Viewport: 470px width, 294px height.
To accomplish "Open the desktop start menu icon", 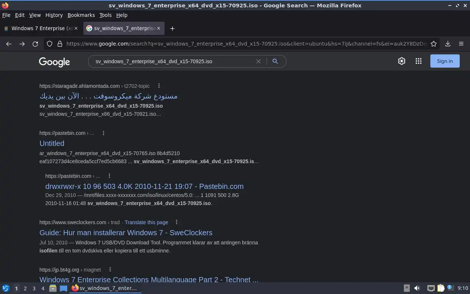I will click(6, 288).
